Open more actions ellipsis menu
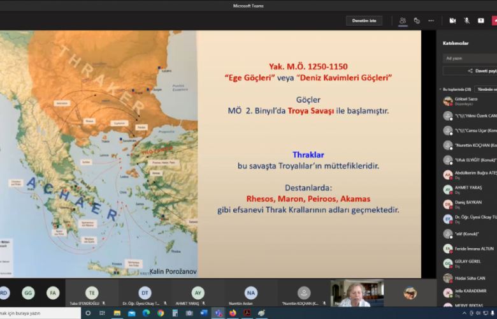 click(x=431, y=20)
